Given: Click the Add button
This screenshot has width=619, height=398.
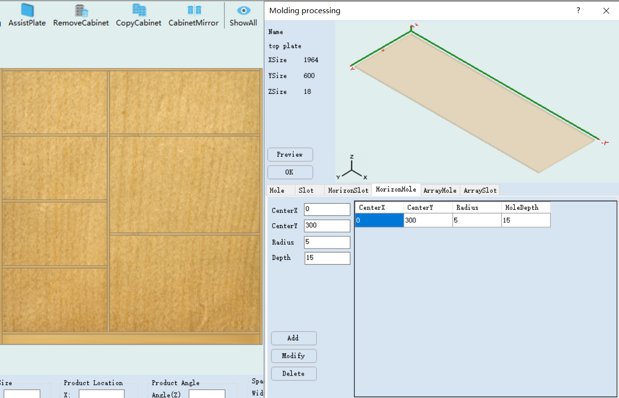Looking at the screenshot, I should coord(293,338).
